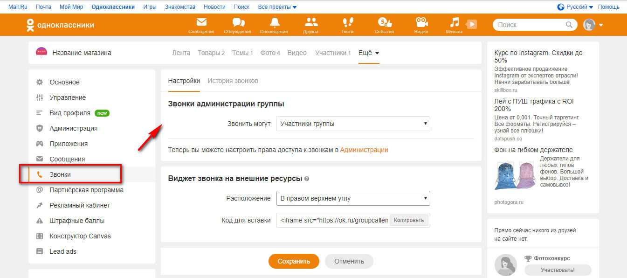Click the Музыка note icon
Image resolution: width=627 pixels, height=278 pixels.
pyautogui.click(x=454, y=23)
